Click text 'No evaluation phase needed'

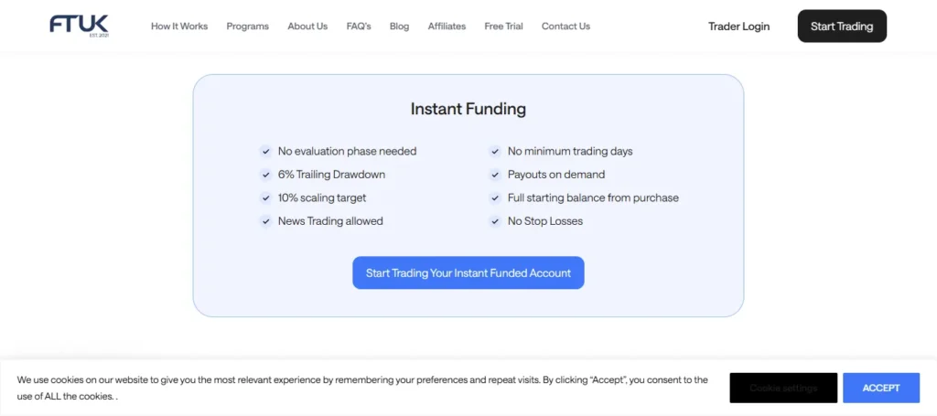click(x=347, y=152)
